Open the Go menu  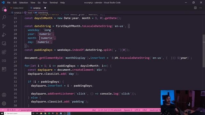[x=39, y=3]
